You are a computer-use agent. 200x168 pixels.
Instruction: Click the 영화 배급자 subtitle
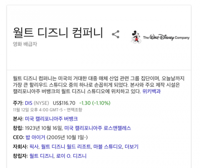25,44
